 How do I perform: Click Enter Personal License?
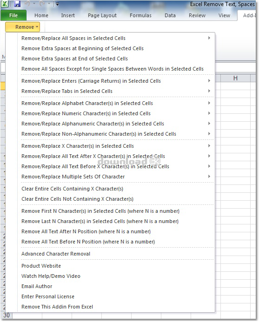(48, 296)
